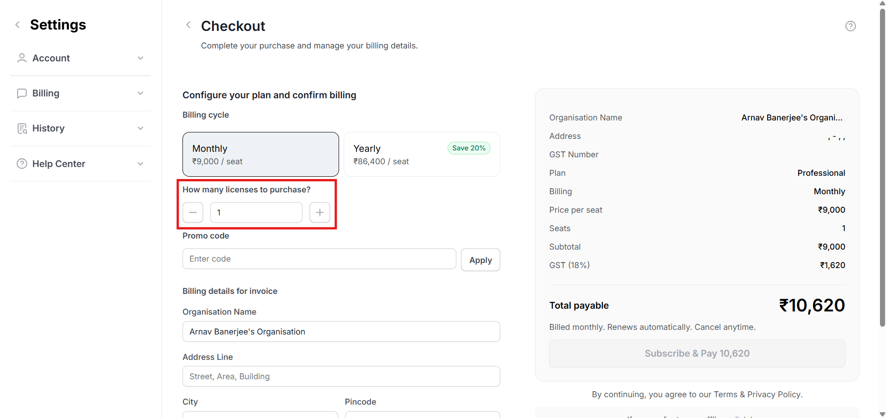Select the Monthly billing cycle

(261, 155)
